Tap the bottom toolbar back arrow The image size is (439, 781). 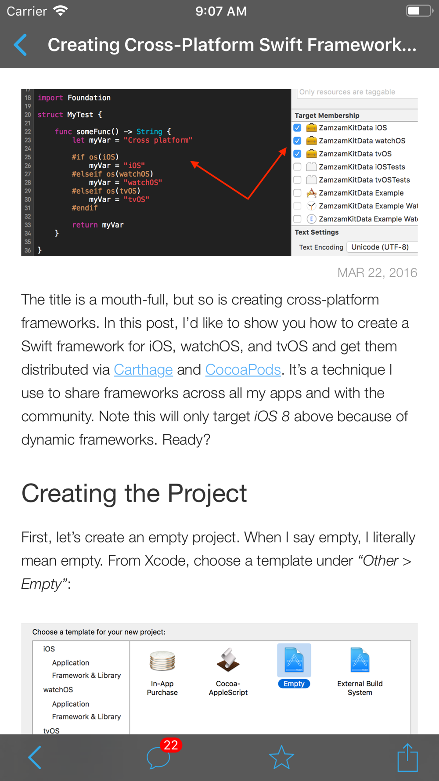click(35, 757)
